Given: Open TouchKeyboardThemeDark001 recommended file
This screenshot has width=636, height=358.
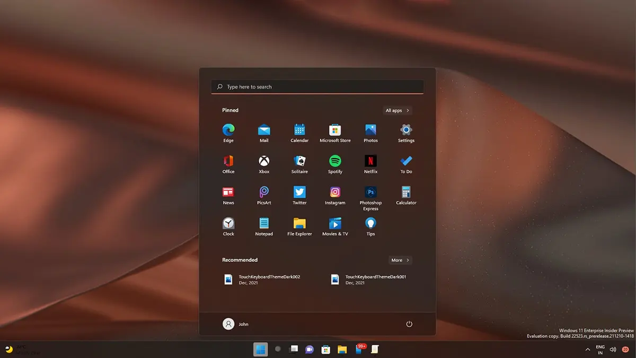Looking at the screenshot, I should point(370,280).
